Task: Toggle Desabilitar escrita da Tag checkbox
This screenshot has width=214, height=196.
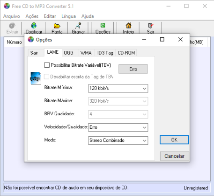Action: click(x=46, y=77)
